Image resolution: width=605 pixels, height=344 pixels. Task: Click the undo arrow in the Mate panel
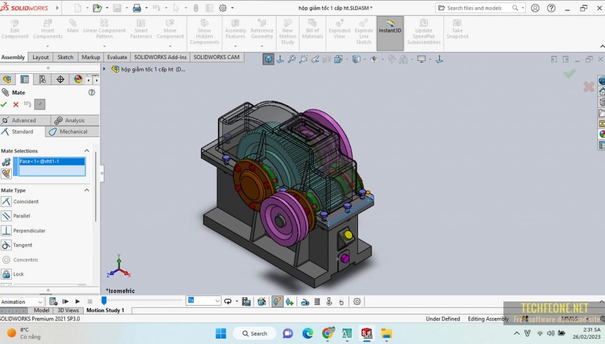point(27,104)
